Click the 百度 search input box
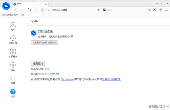Image resolution: width=170 pixels, height=110 pixels. [x=126, y=10]
